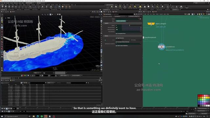Click the viewport path back arrow

point(2,12)
